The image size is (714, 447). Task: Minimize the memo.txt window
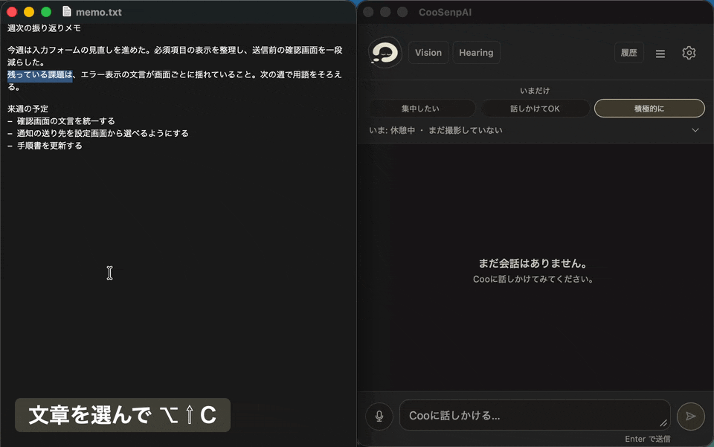pyautogui.click(x=29, y=12)
